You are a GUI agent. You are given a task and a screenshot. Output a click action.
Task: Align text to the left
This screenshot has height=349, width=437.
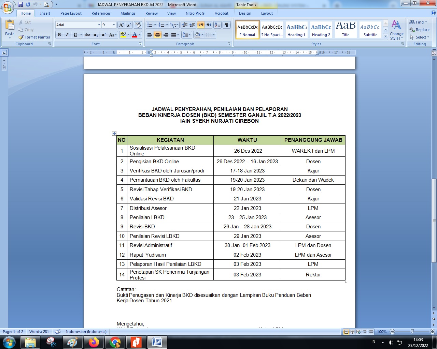(150, 35)
